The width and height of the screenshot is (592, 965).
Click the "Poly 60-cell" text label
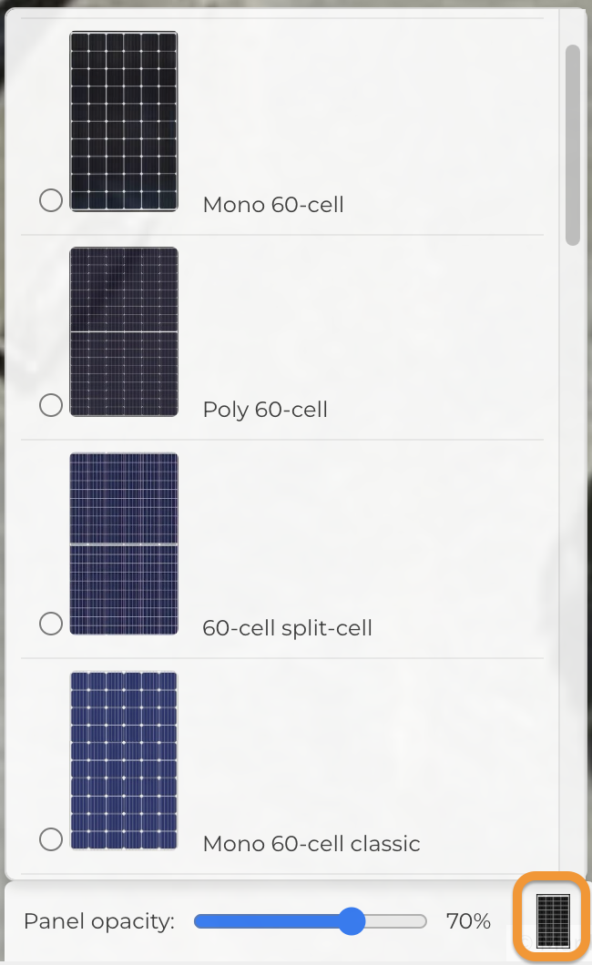coord(265,410)
